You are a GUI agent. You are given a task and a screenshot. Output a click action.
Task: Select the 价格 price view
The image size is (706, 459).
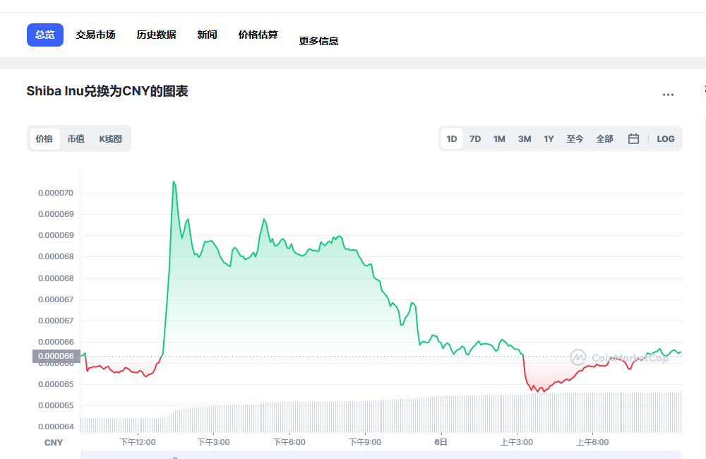[x=44, y=138]
